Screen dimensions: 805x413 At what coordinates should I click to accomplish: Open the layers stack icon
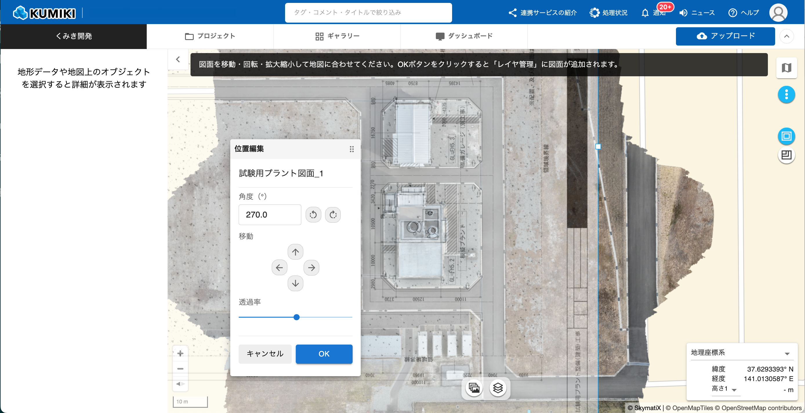pos(498,388)
